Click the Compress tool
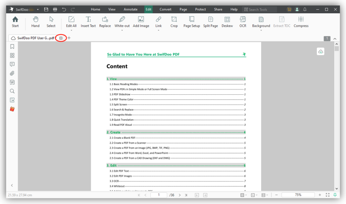346x204 pixels. [x=301, y=22]
